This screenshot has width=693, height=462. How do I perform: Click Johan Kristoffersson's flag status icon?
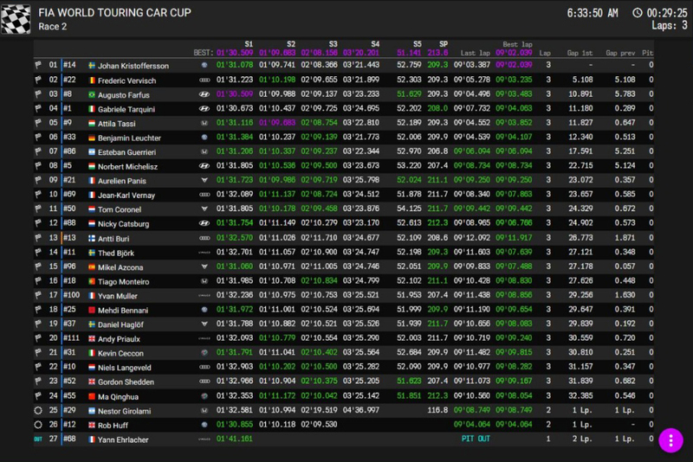(x=38, y=65)
